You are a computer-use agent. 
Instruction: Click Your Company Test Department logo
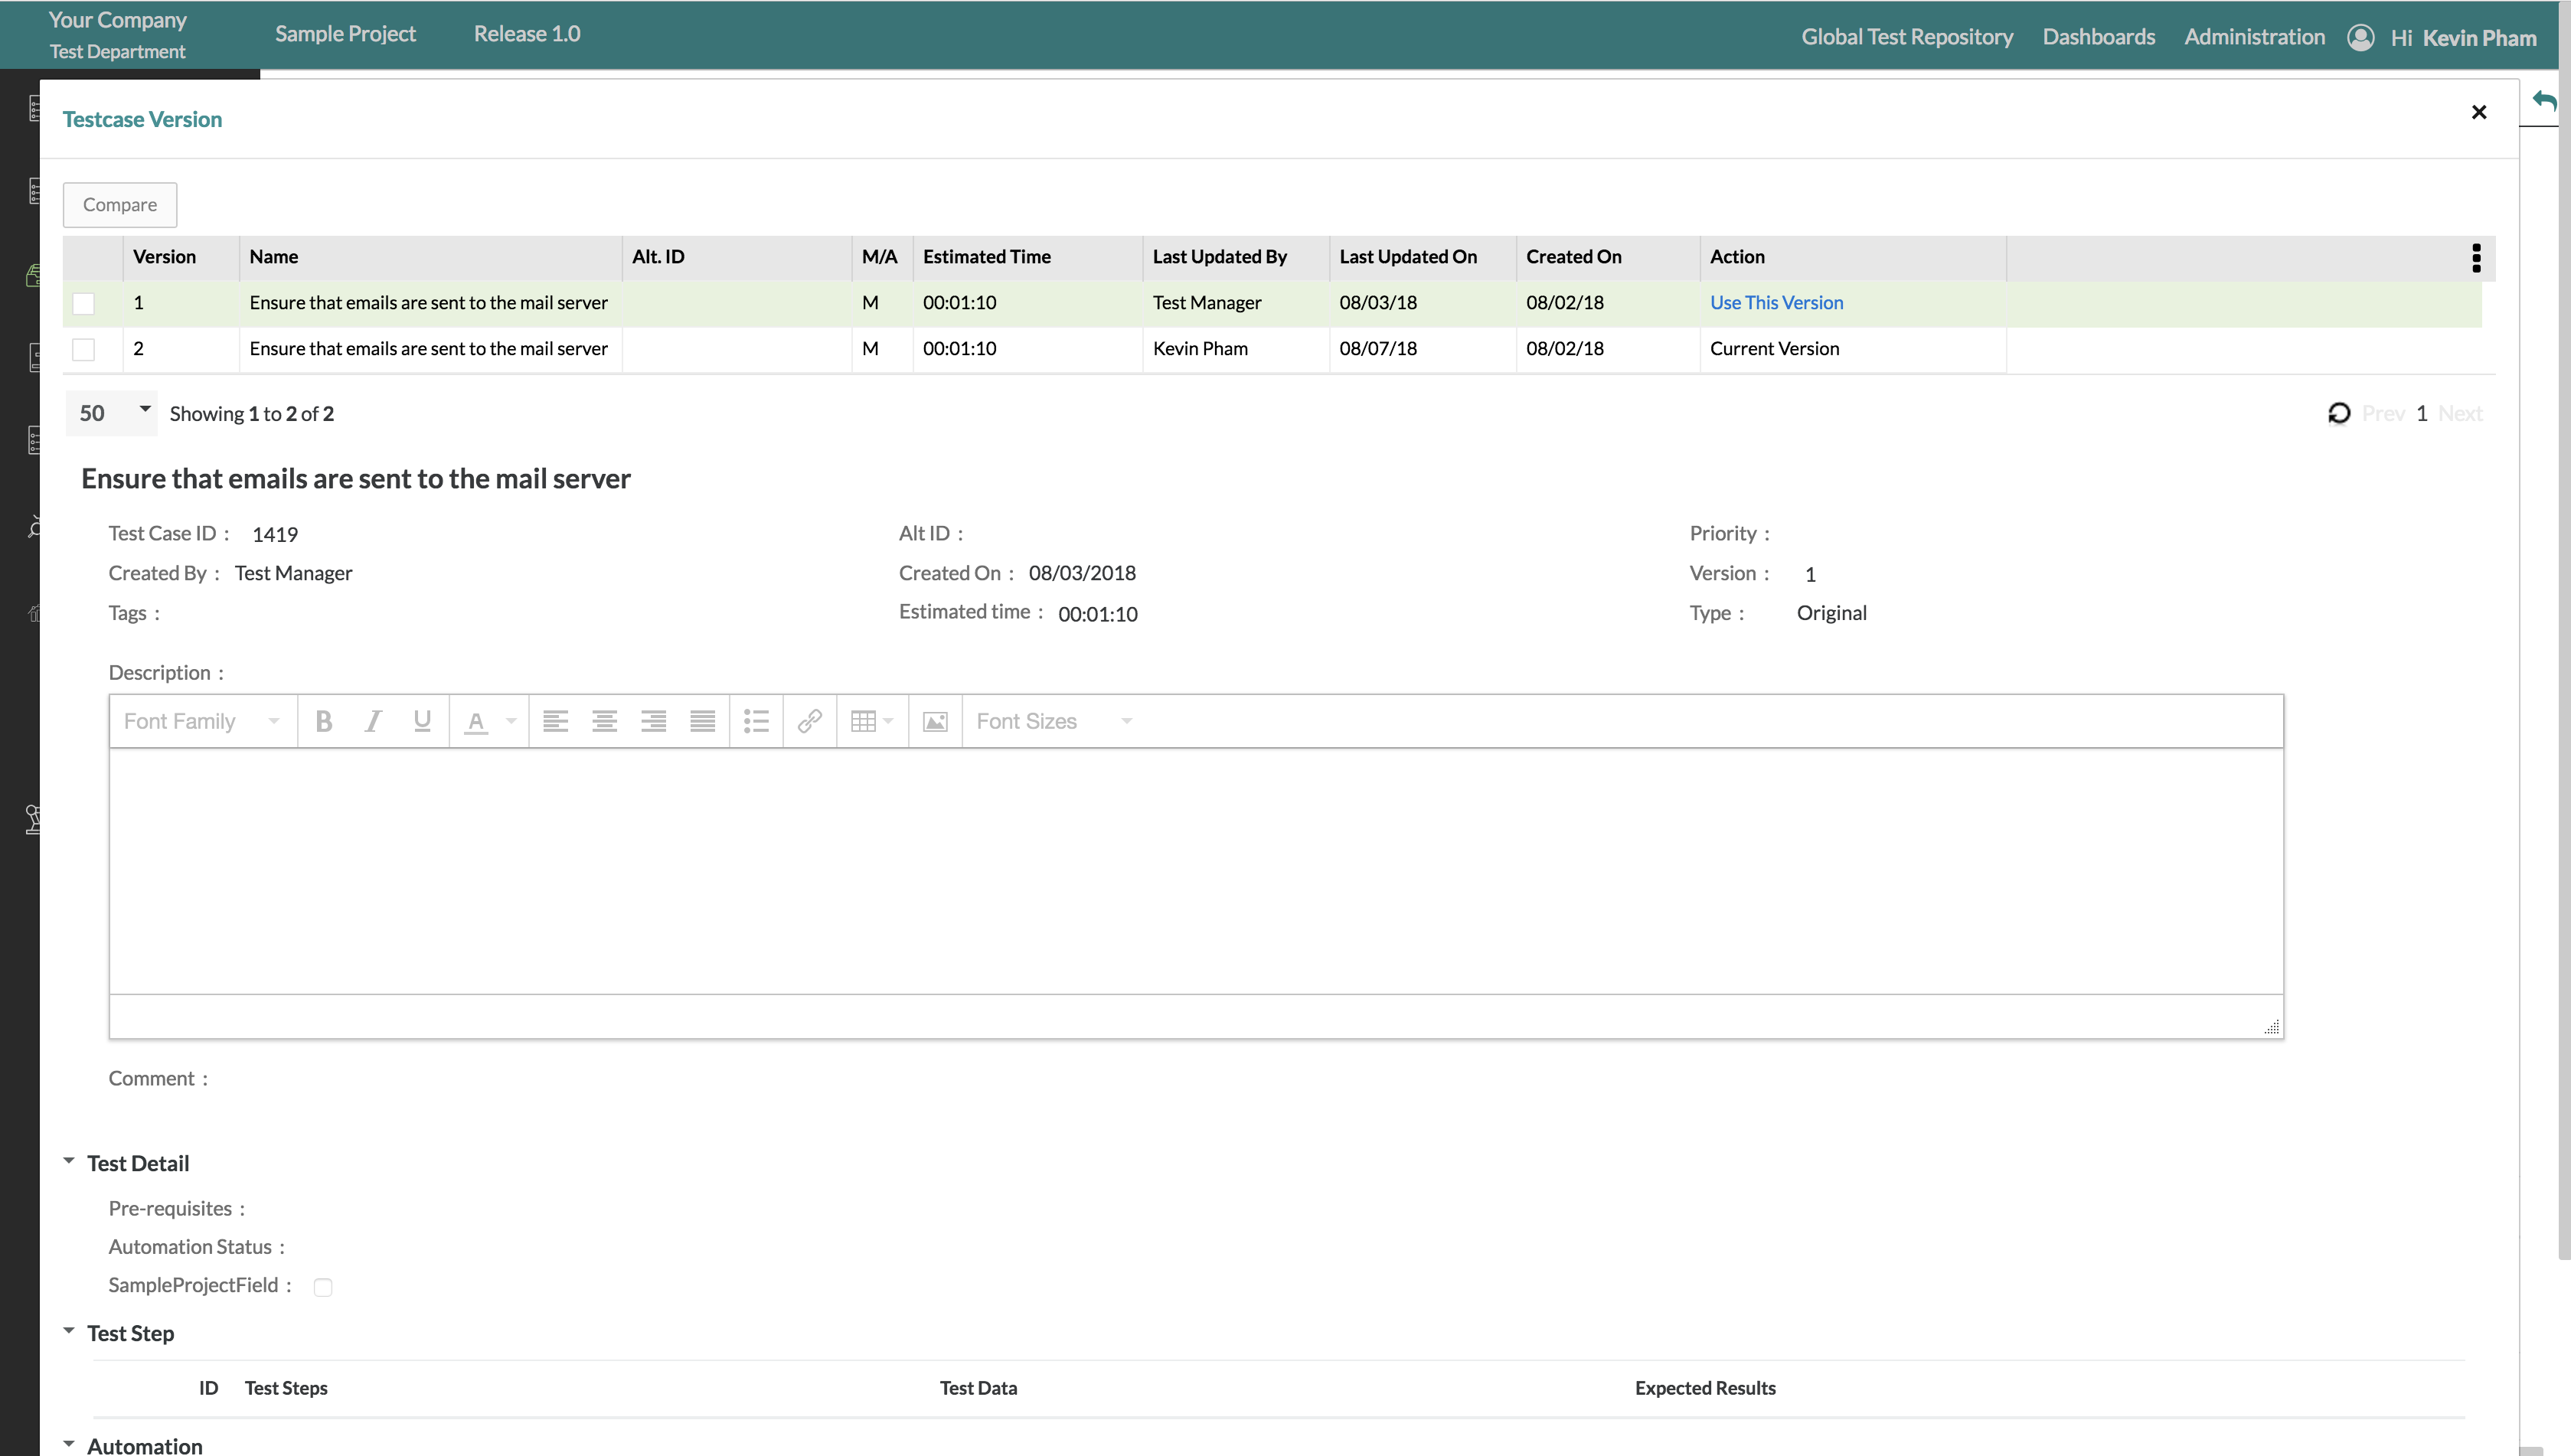click(x=118, y=35)
